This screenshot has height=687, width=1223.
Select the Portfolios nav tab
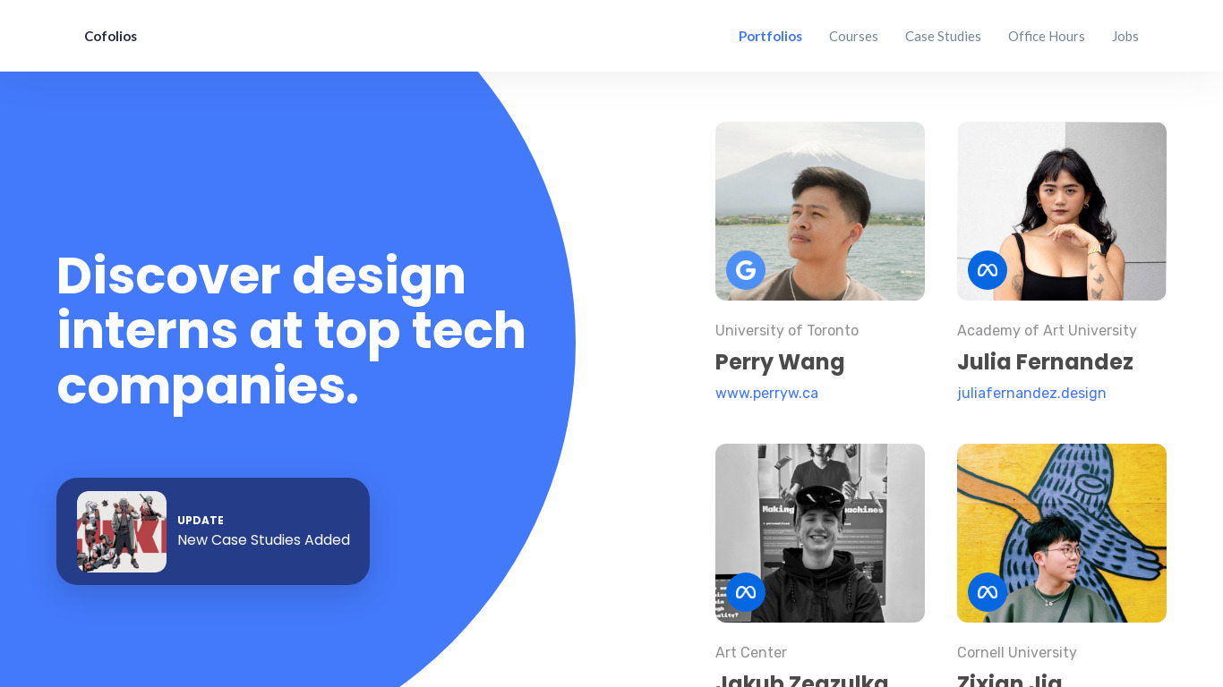click(x=770, y=36)
